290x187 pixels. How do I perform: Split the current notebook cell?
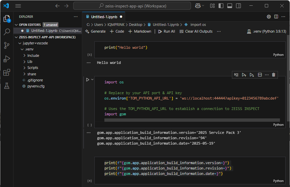pos(260,75)
